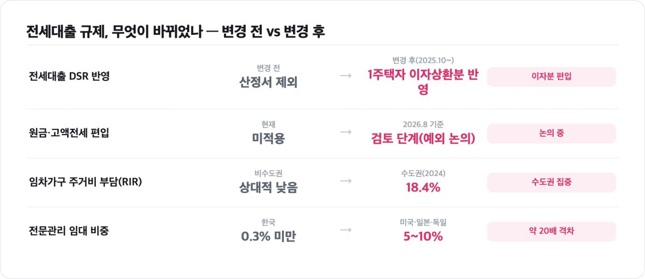Select the 18.4% value
This screenshot has height=279, width=645.
(423, 187)
